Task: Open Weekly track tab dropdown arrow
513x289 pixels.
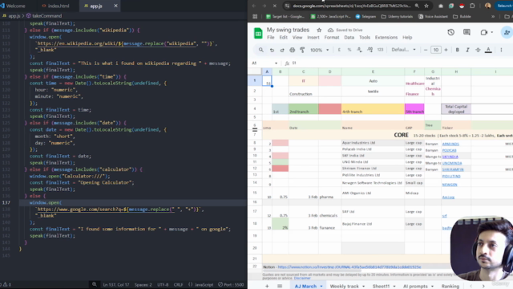Action: 363,287
